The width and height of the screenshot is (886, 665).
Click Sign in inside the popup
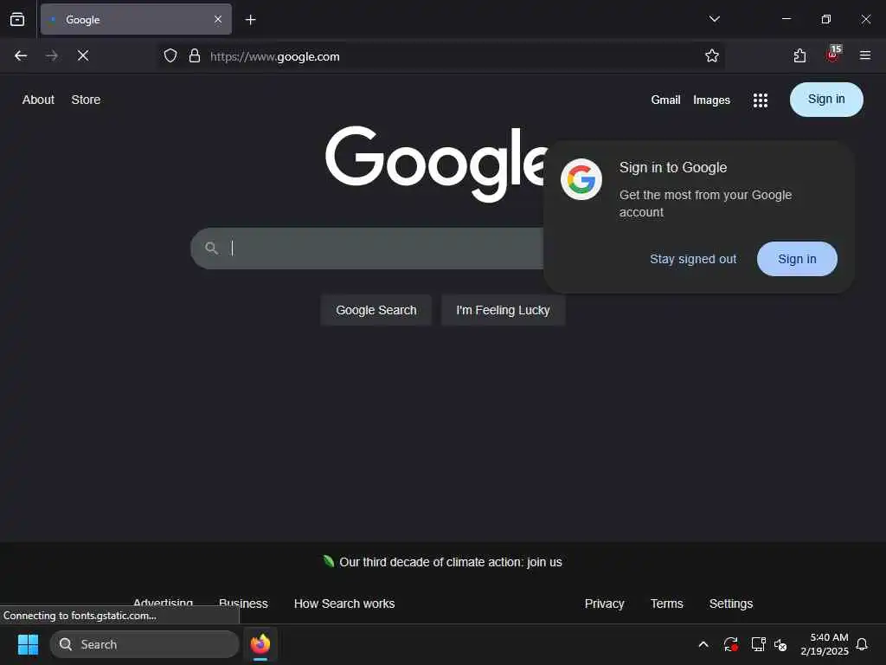(x=797, y=259)
